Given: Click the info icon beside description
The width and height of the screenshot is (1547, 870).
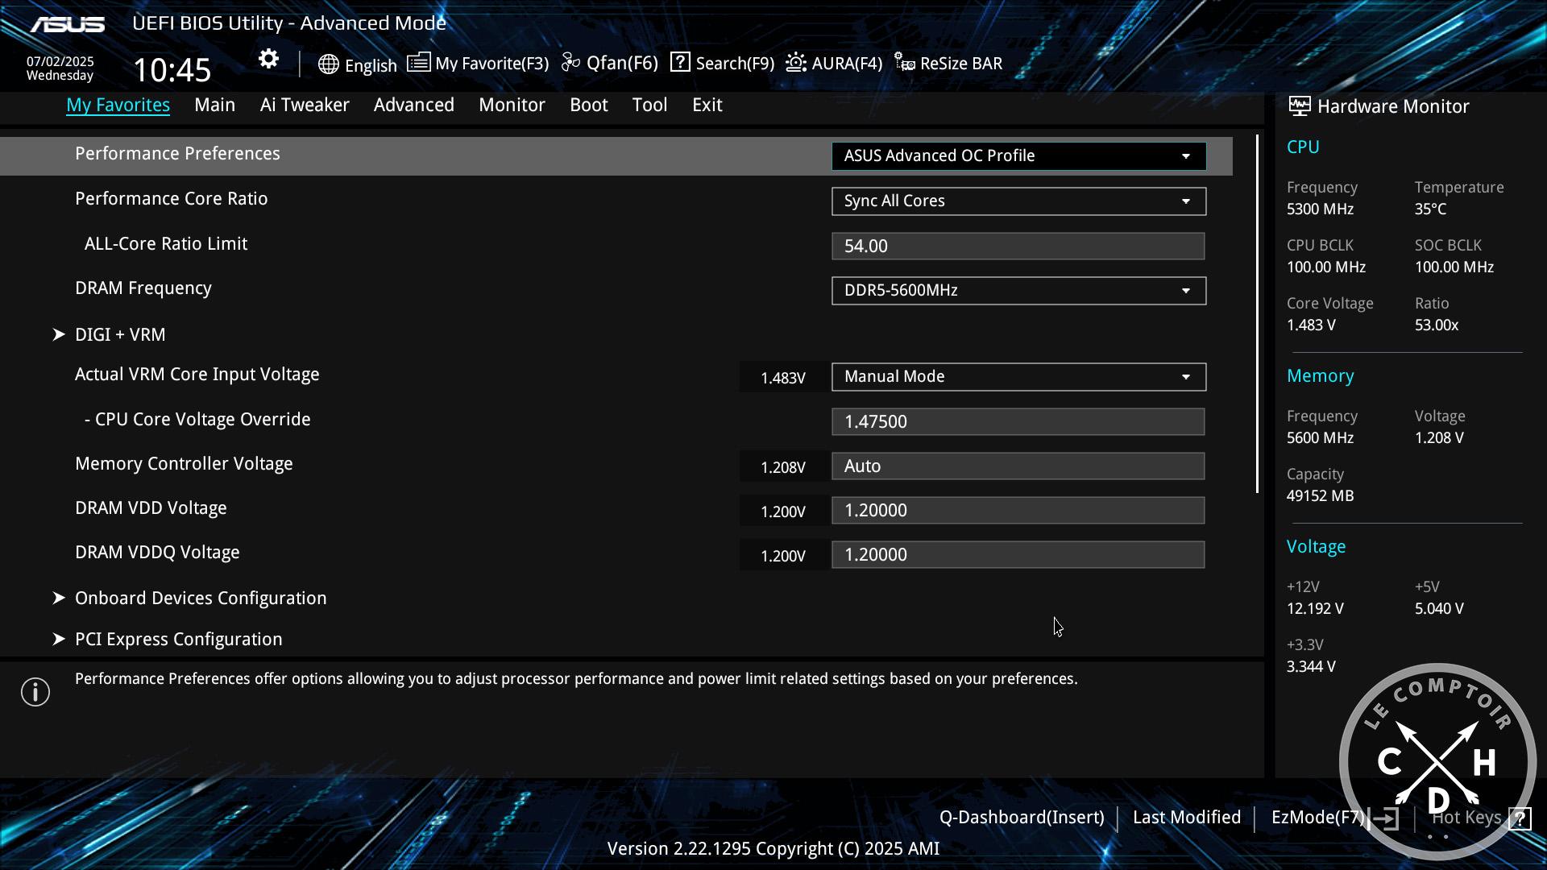Looking at the screenshot, I should click(x=35, y=692).
